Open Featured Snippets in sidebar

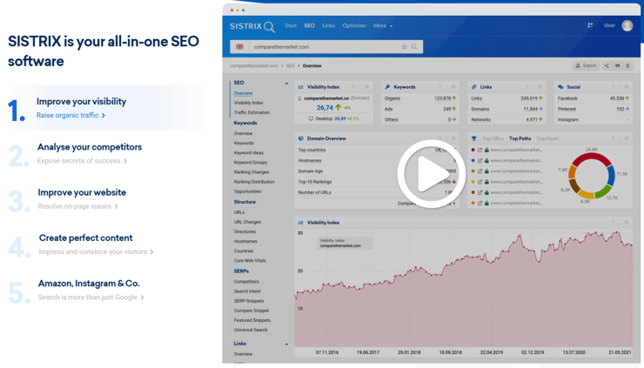pyautogui.click(x=252, y=320)
